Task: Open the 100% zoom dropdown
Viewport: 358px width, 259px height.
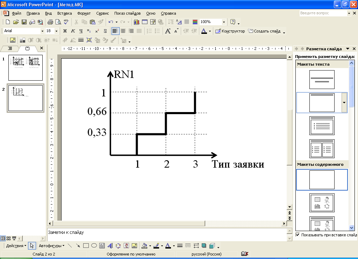Action: tap(224, 22)
